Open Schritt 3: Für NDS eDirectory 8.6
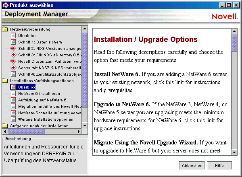This screenshot has height=177, width=242. click(50, 55)
